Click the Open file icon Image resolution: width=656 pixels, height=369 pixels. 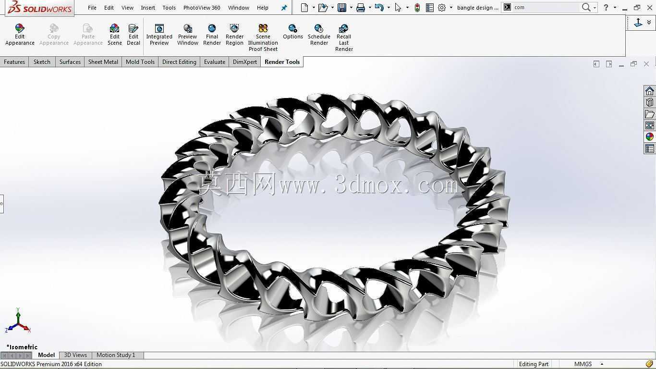(323, 7)
